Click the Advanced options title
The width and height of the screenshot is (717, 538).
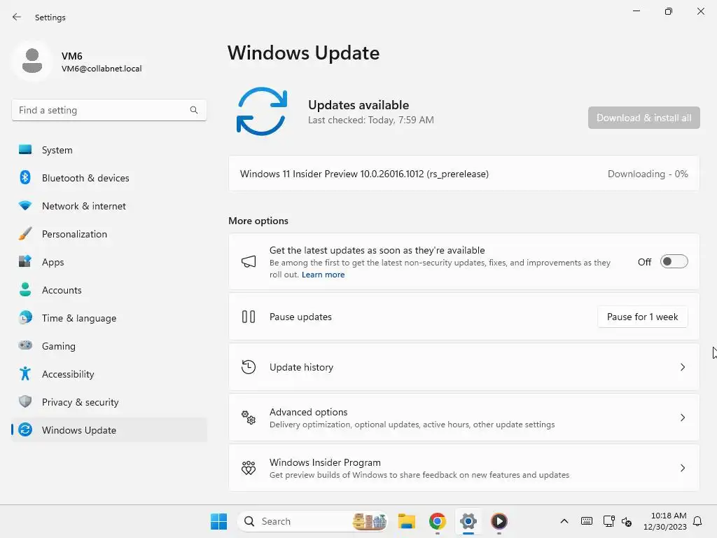pyautogui.click(x=308, y=412)
